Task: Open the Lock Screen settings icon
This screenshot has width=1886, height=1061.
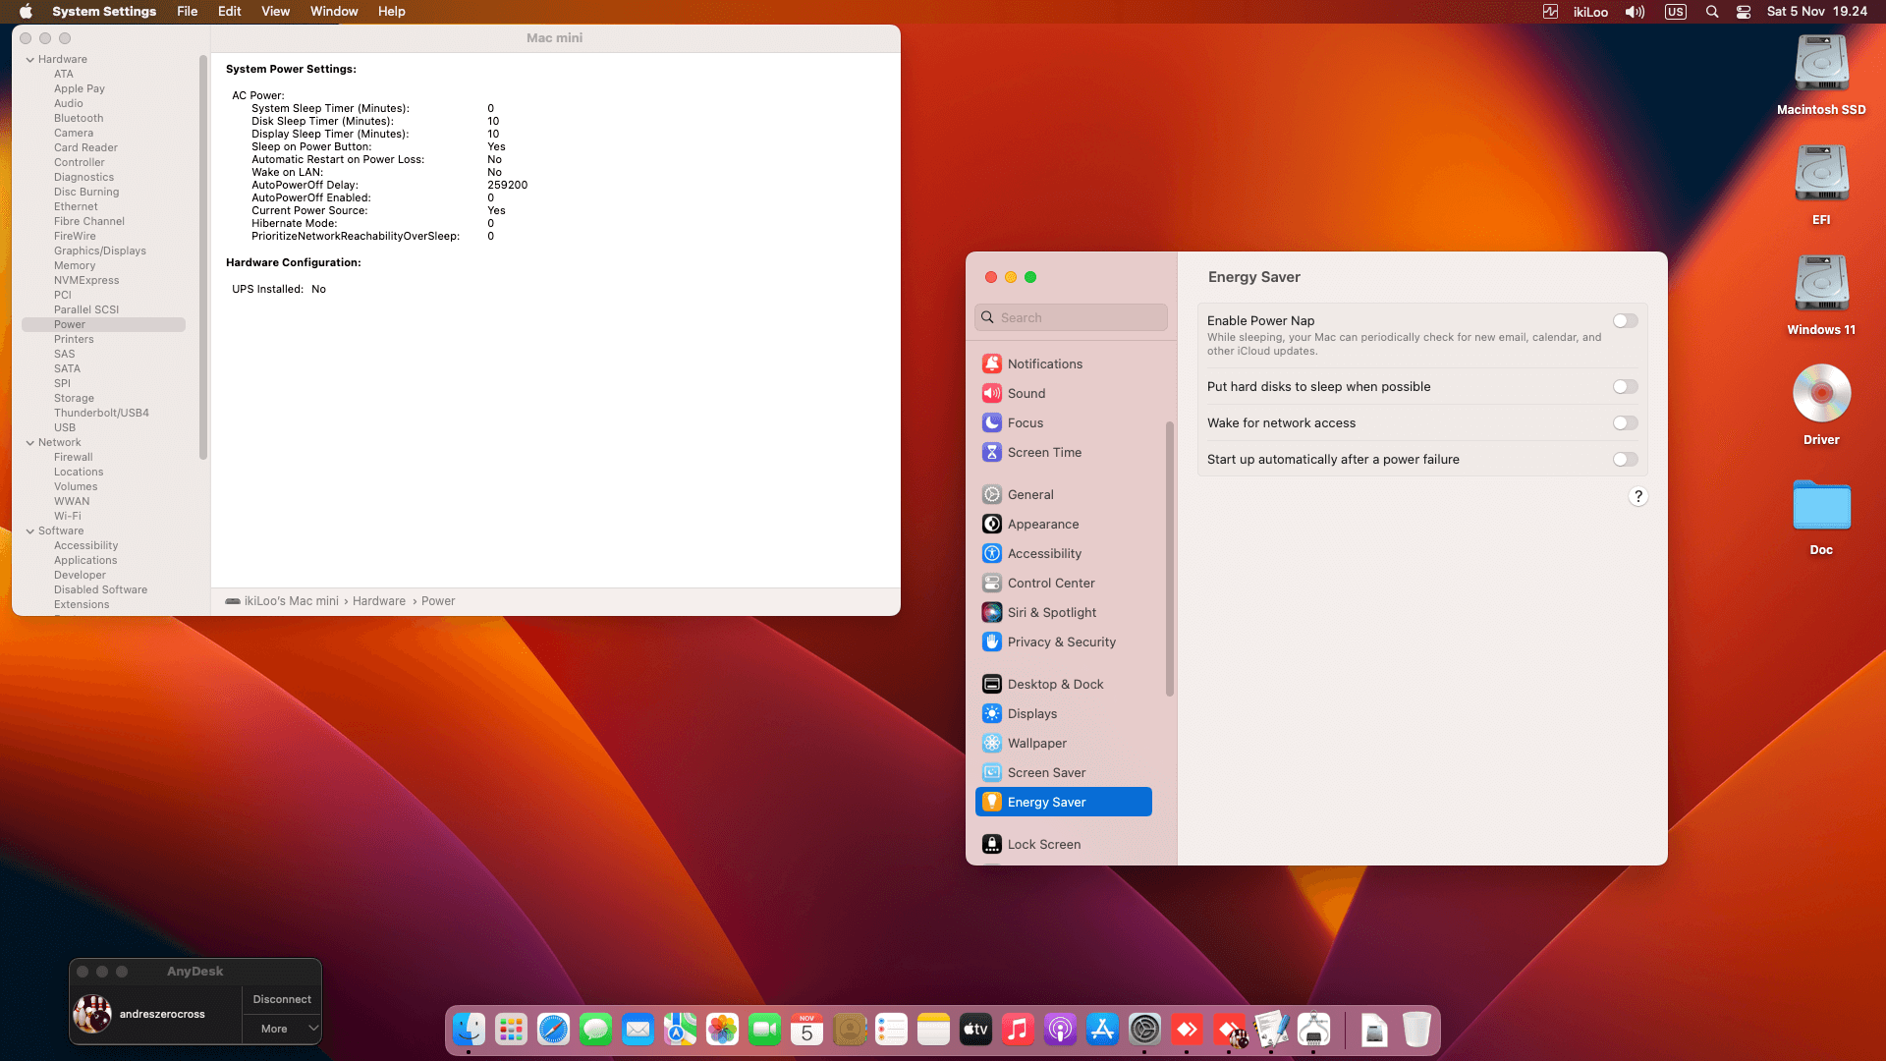Action: 992,844
